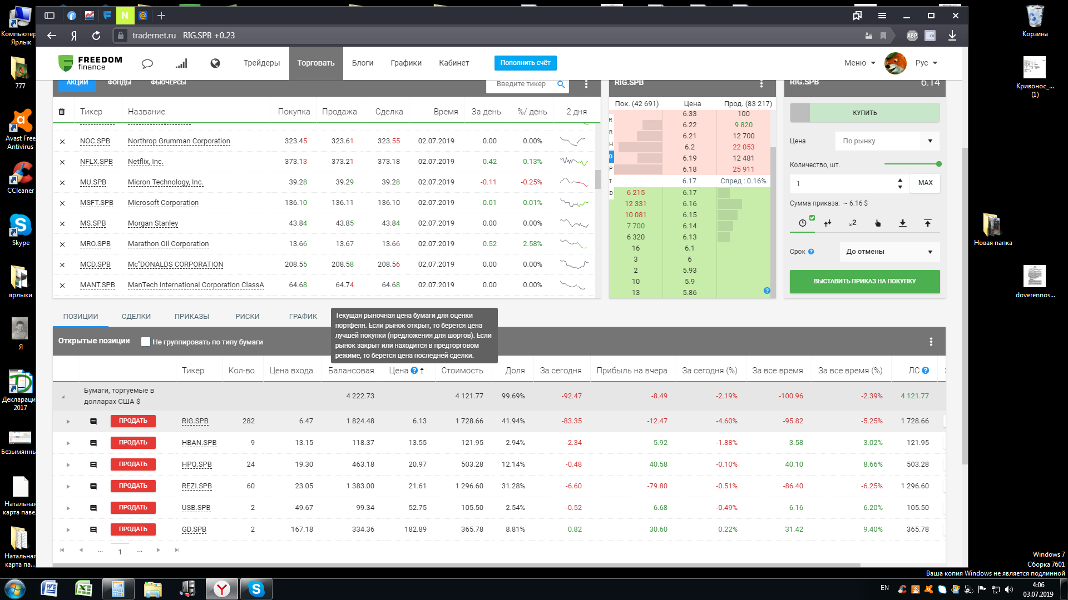The height and width of the screenshot is (600, 1068).
Task: Go to next positions page arrow
Action: coord(159,551)
